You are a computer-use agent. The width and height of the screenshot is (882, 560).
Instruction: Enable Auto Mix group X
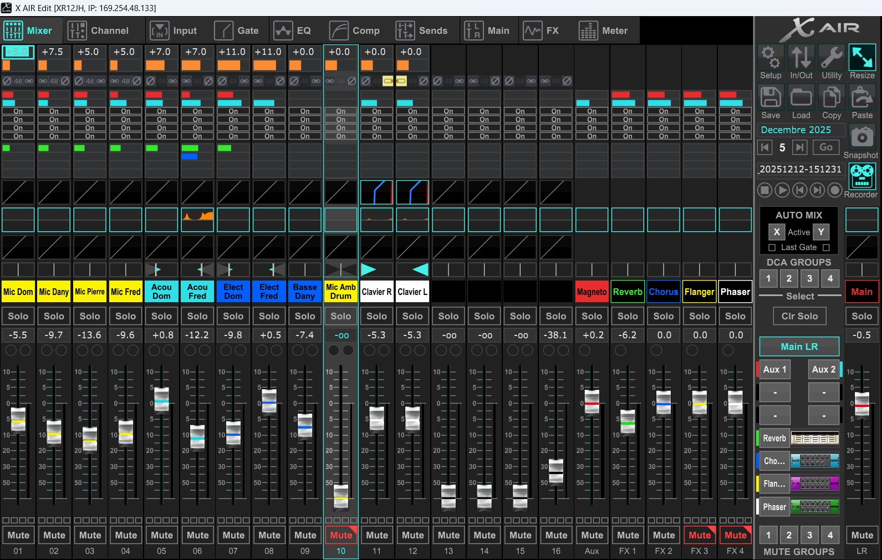777,232
